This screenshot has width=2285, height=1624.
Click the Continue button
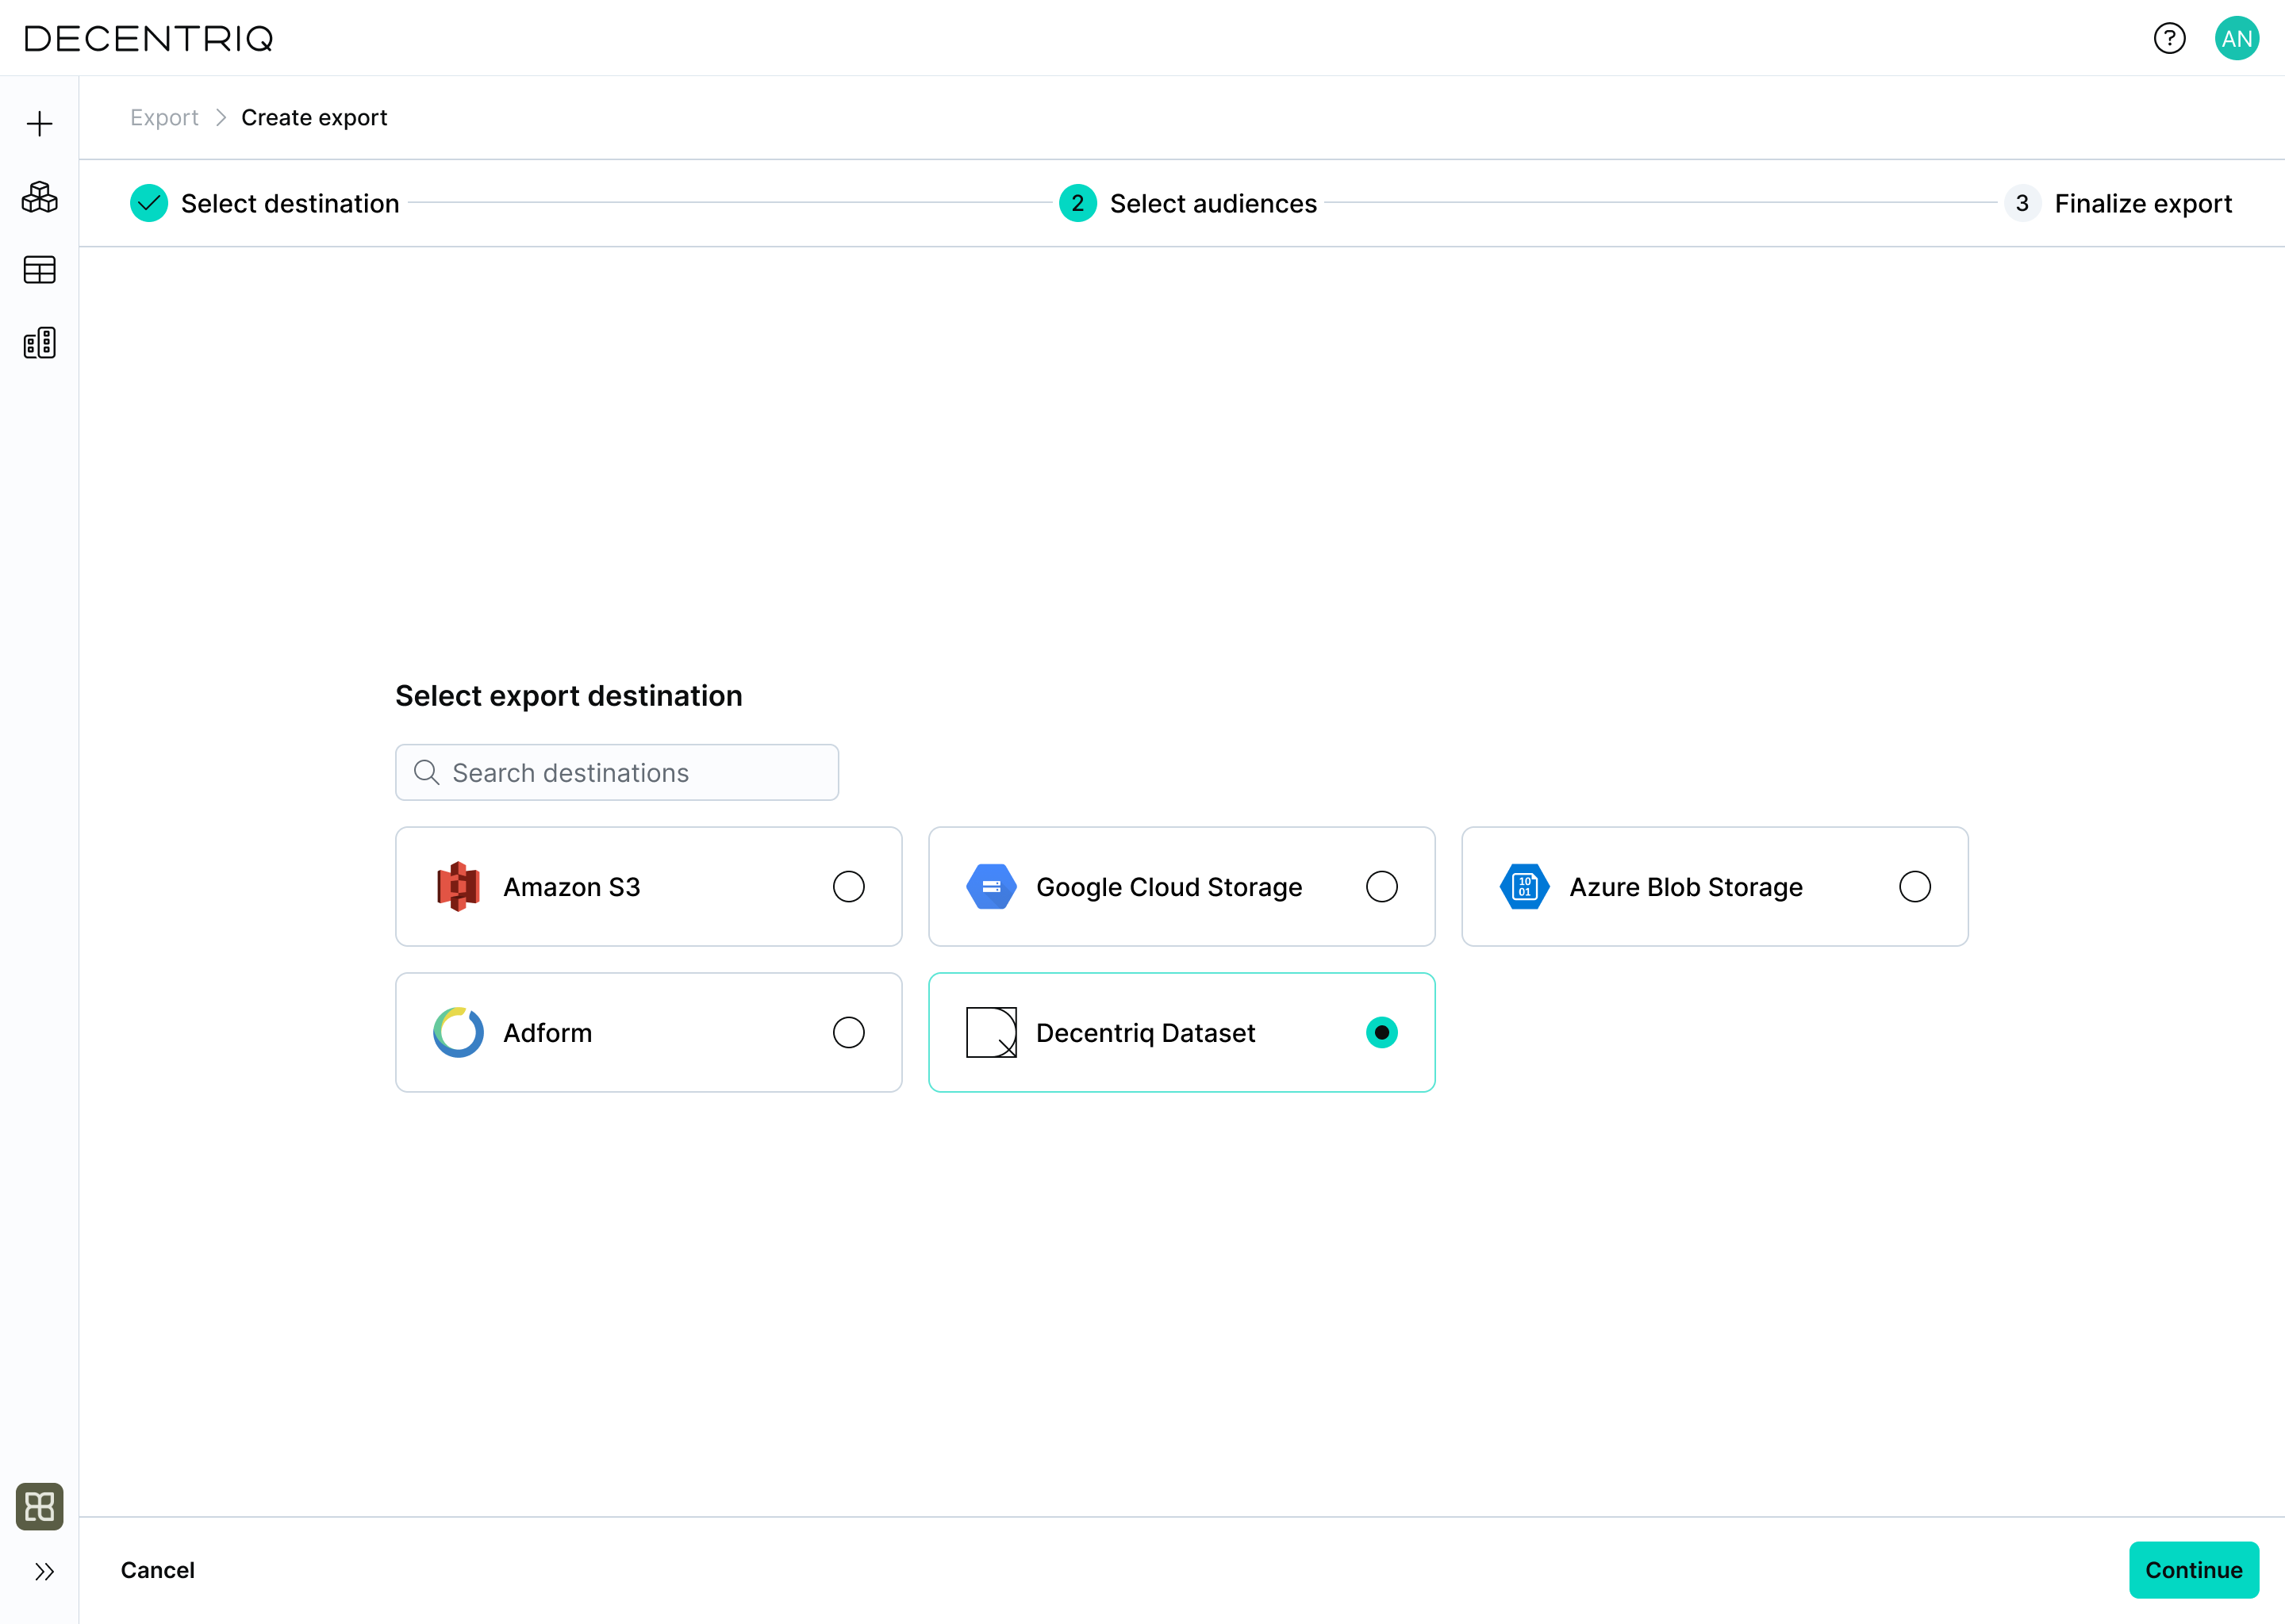(2193, 1570)
